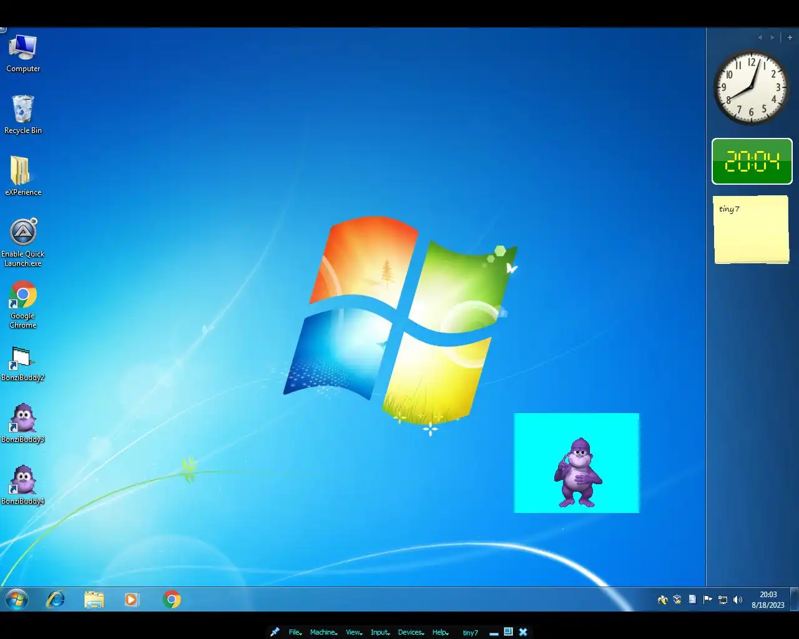The height and width of the screenshot is (639, 799).
Task: Click the VirtualBox cube tray icon
Action: click(x=677, y=600)
